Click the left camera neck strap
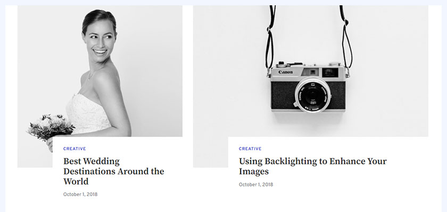The image size is (447, 212). [270, 37]
